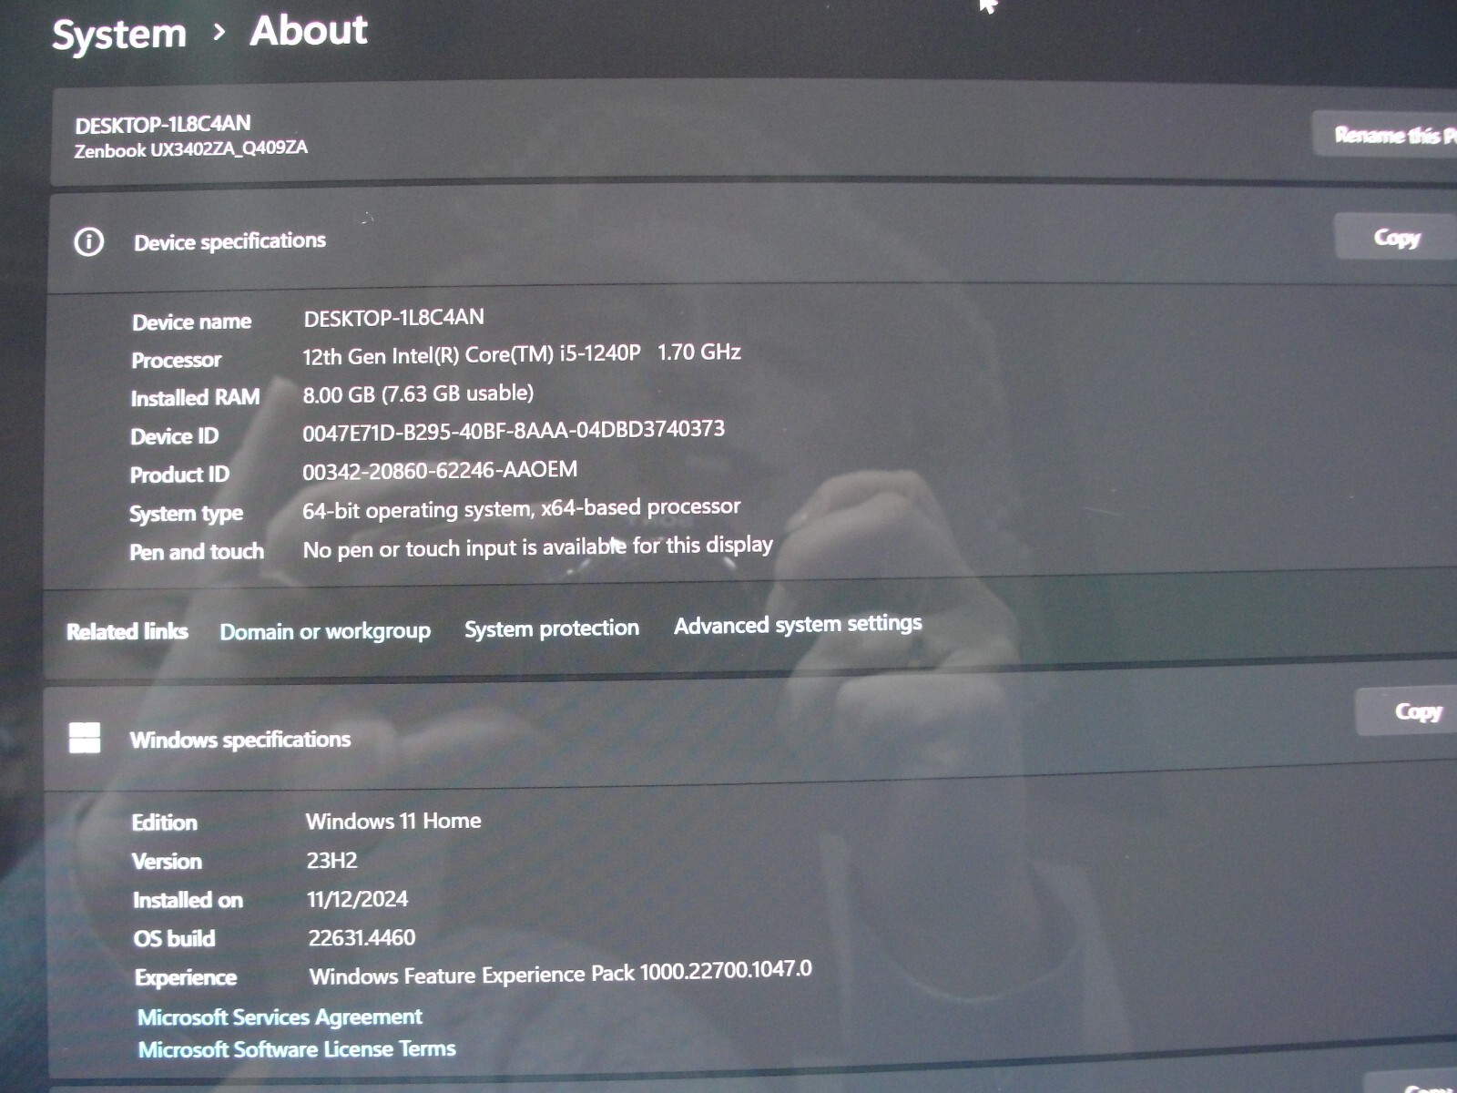Click the Experience label
This screenshot has height=1093, width=1457.
[186, 978]
